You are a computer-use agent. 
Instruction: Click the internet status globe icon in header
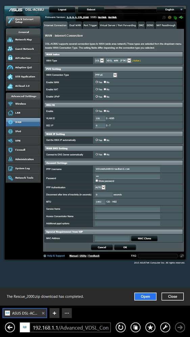click(x=169, y=18)
